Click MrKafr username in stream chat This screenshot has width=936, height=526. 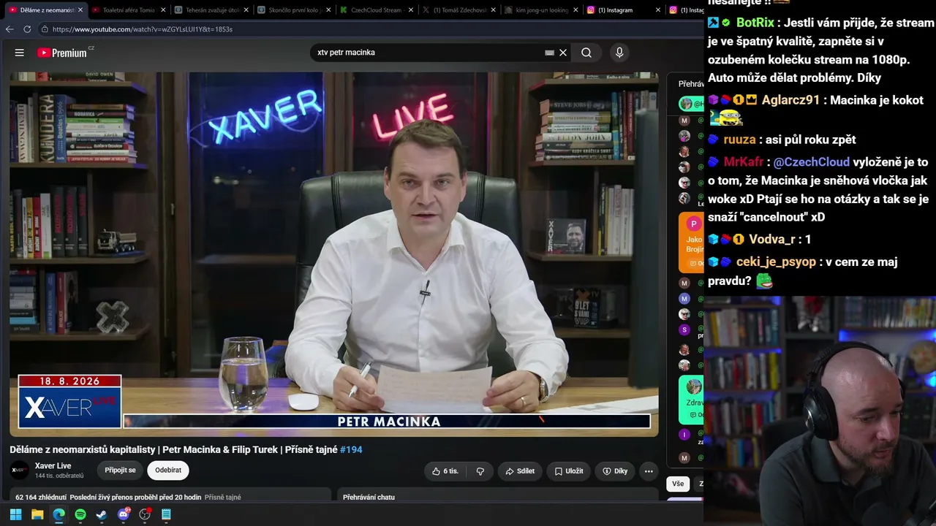[x=744, y=162]
